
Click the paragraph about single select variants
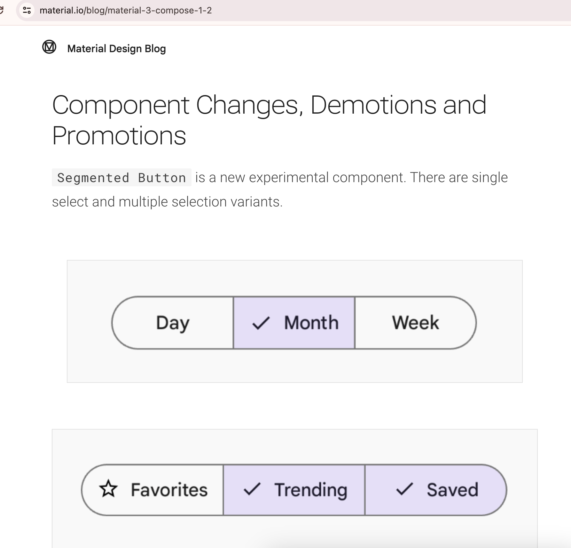tap(280, 189)
